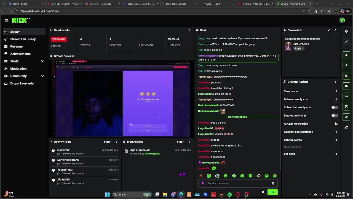Open Copilot Chat button in browser toolbar
Screen dimensions: 353x199
click(345, 11)
